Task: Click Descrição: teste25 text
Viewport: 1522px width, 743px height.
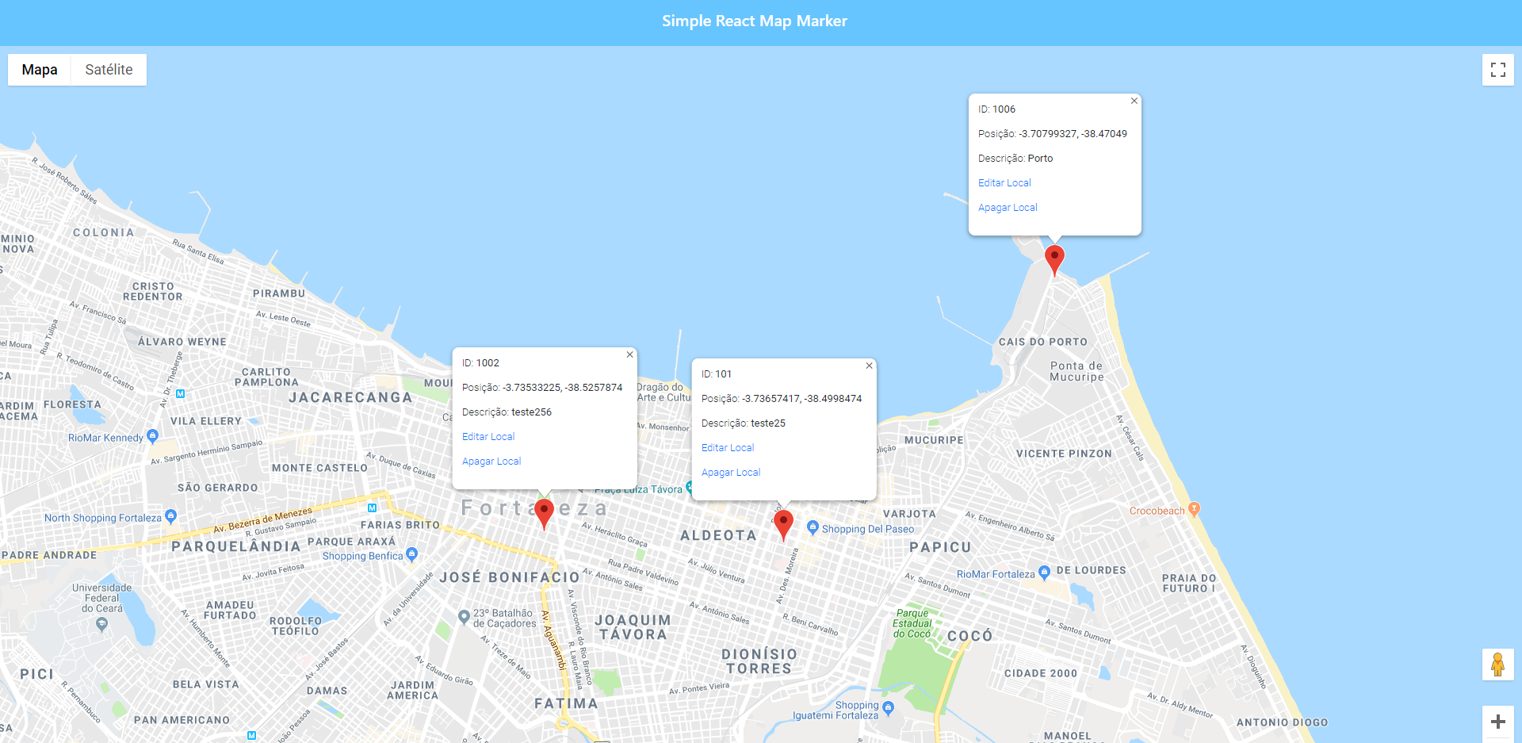Action: pos(744,423)
